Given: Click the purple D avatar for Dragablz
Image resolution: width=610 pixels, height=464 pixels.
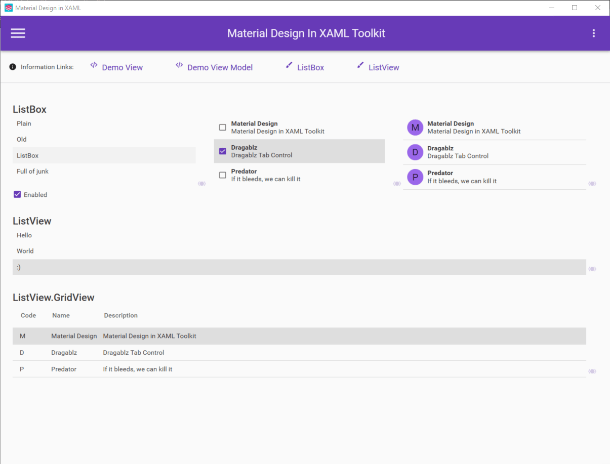Looking at the screenshot, I should pyautogui.click(x=415, y=152).
